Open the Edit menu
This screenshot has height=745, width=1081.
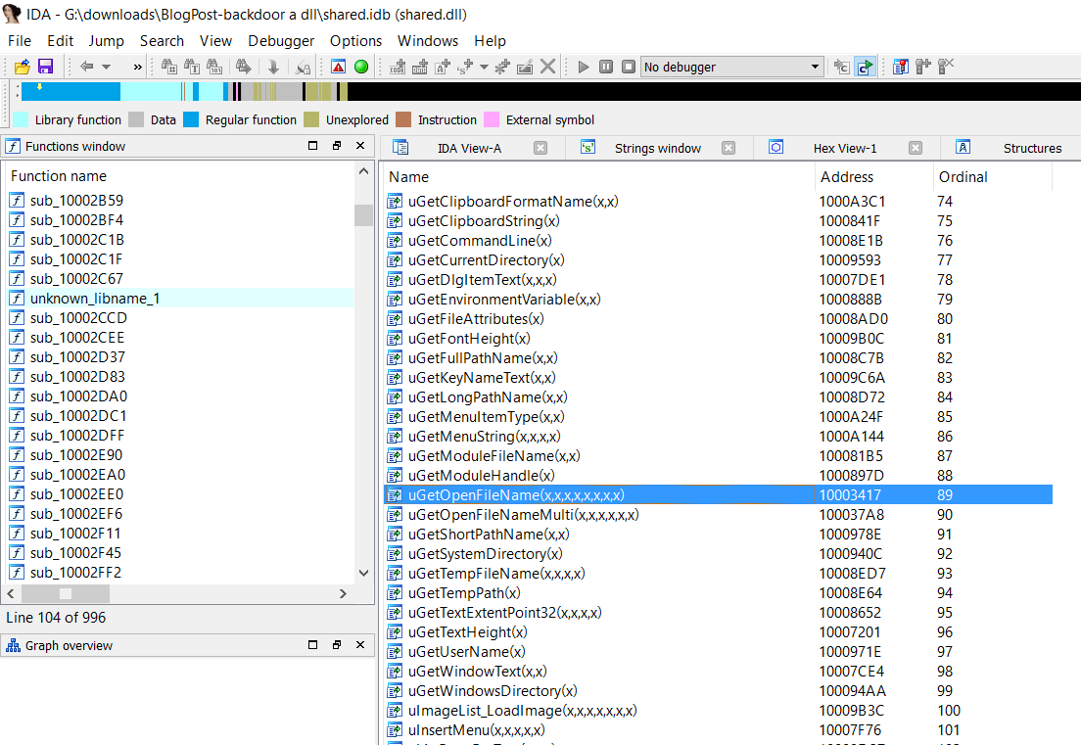60,41
